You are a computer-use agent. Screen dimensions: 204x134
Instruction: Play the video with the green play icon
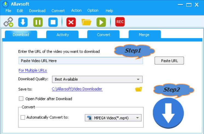point(101,22)
